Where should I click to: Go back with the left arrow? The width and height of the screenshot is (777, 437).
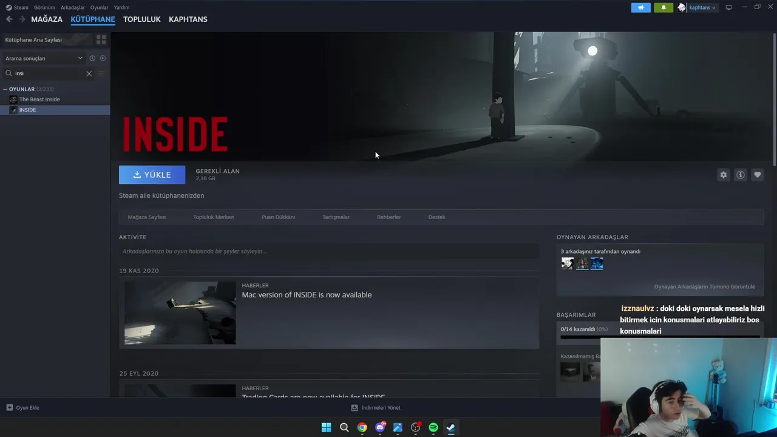click(9, 19)
